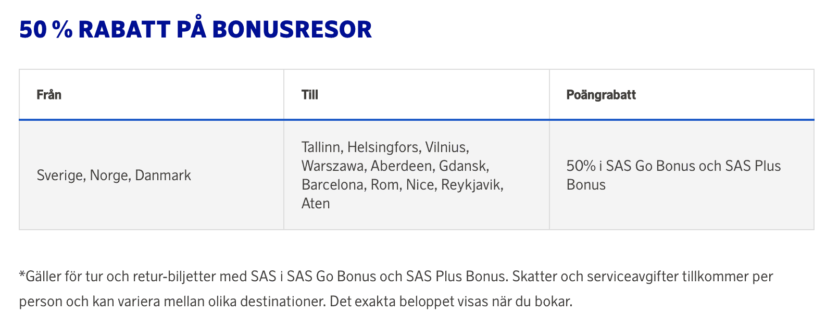
Task: Select the destination "Helsingfors"
Action: coord(384,147)
